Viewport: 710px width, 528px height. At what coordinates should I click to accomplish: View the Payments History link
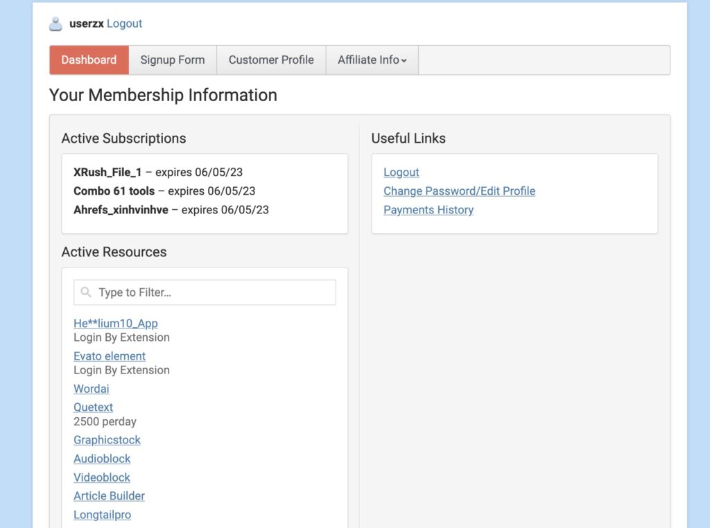[428, 210]
